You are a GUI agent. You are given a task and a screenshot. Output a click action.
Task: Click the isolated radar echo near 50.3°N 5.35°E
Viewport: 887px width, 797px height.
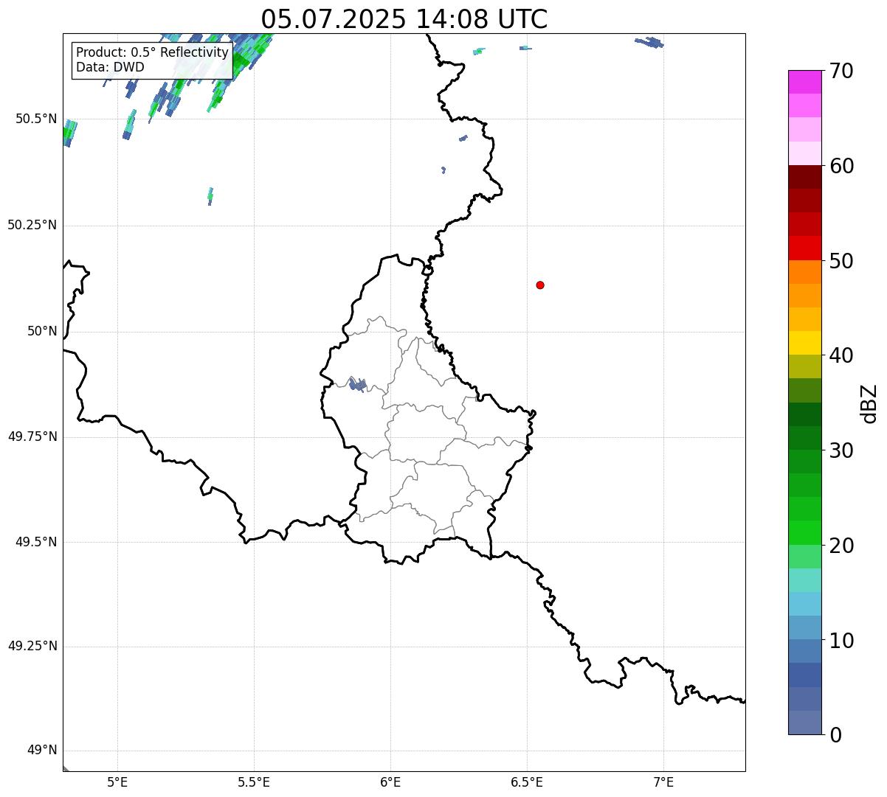(x=210, y=196)
